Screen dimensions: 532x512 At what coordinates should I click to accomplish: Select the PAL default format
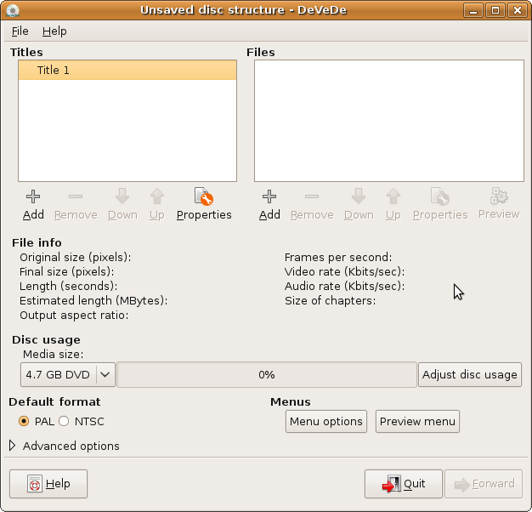coord(24,421)
